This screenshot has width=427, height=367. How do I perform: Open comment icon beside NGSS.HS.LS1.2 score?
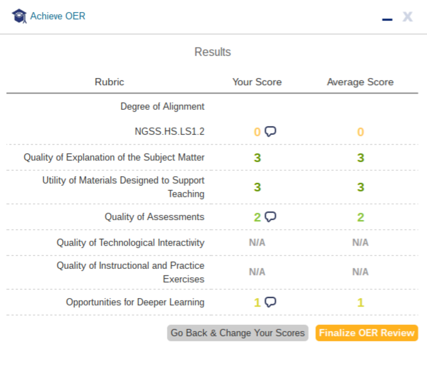(271, 131)
